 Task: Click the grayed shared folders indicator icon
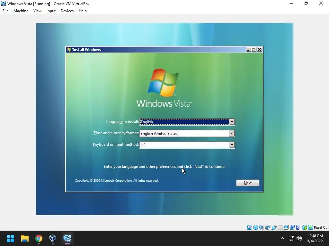pos(280,227)
